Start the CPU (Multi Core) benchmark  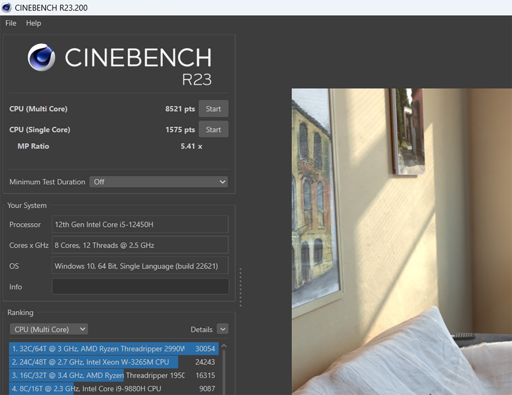213,108
